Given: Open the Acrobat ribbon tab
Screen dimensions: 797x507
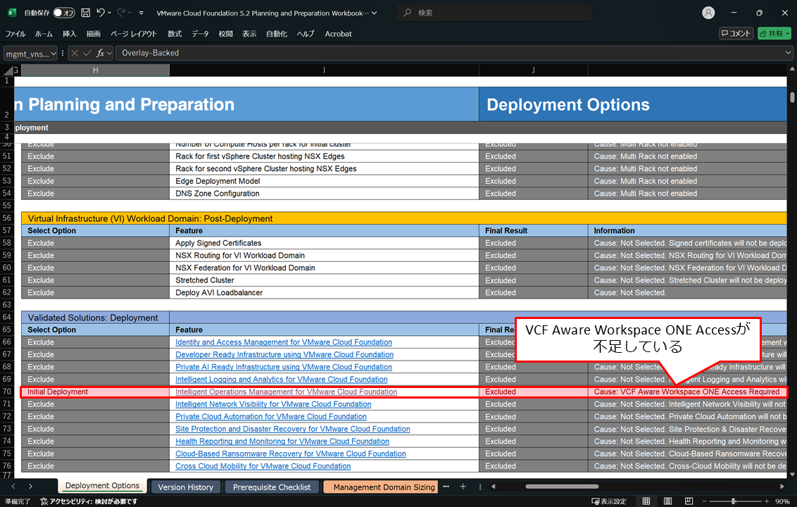Looking at the screenshot, I should tap(338, 34).
